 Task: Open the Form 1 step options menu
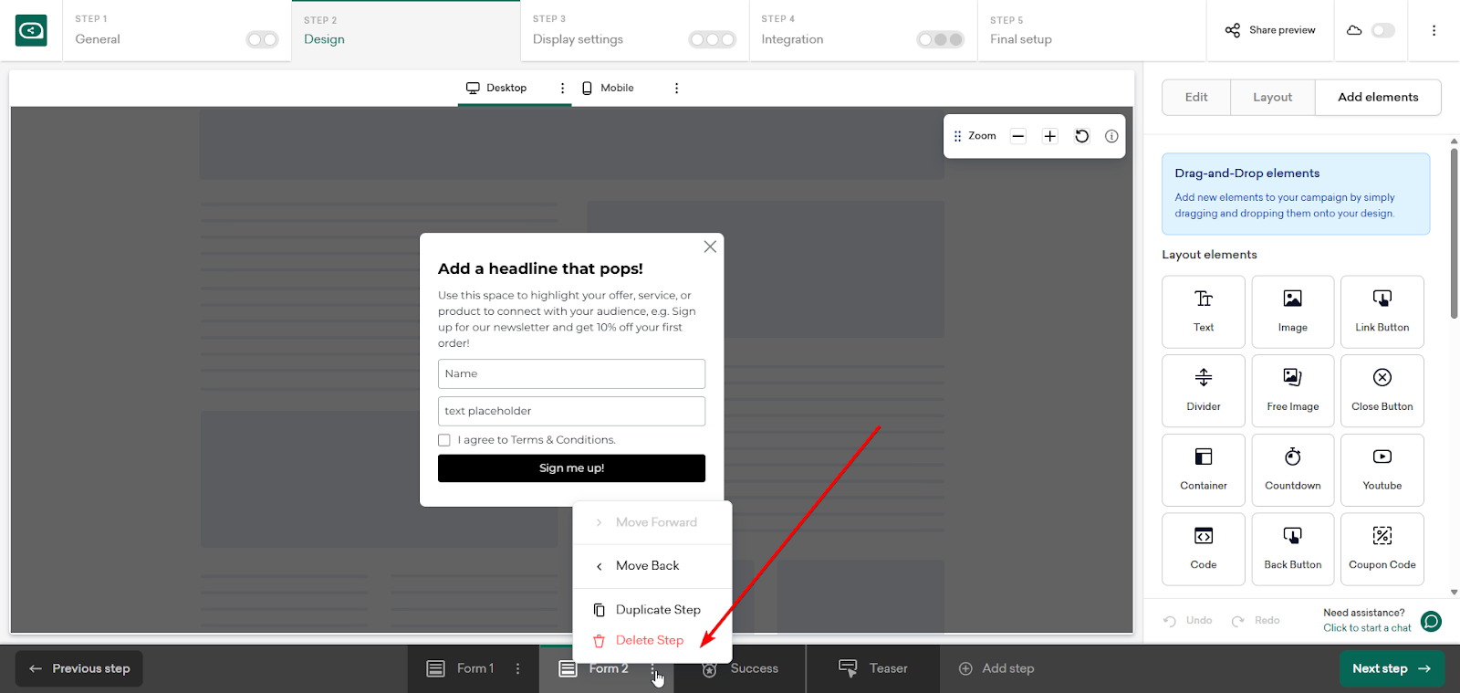(x=518, y=668)
